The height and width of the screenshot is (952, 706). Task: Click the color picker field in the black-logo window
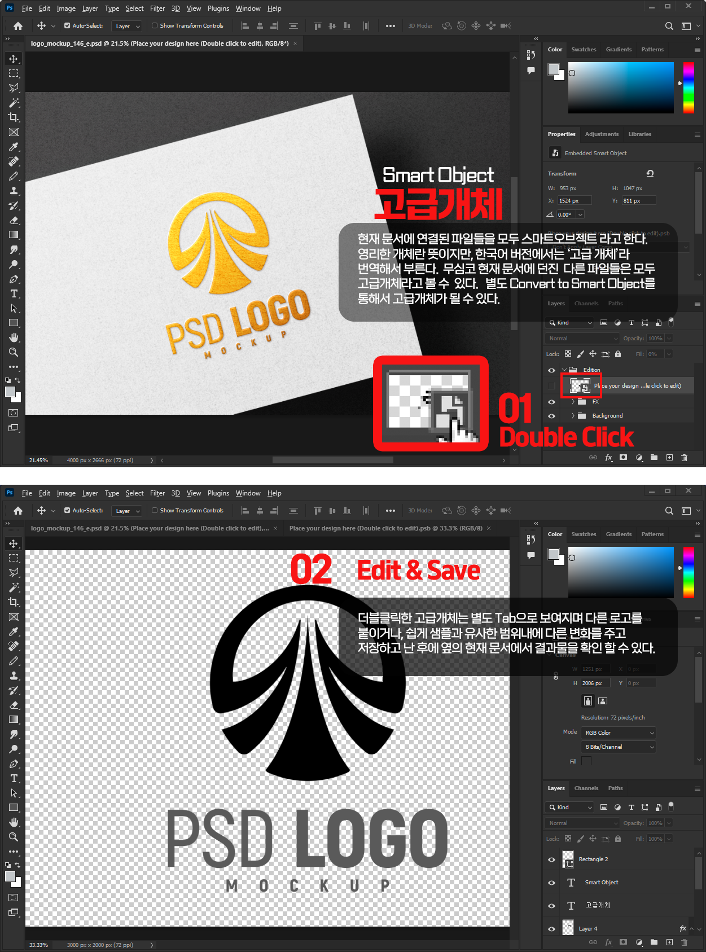tap(621, 572)
